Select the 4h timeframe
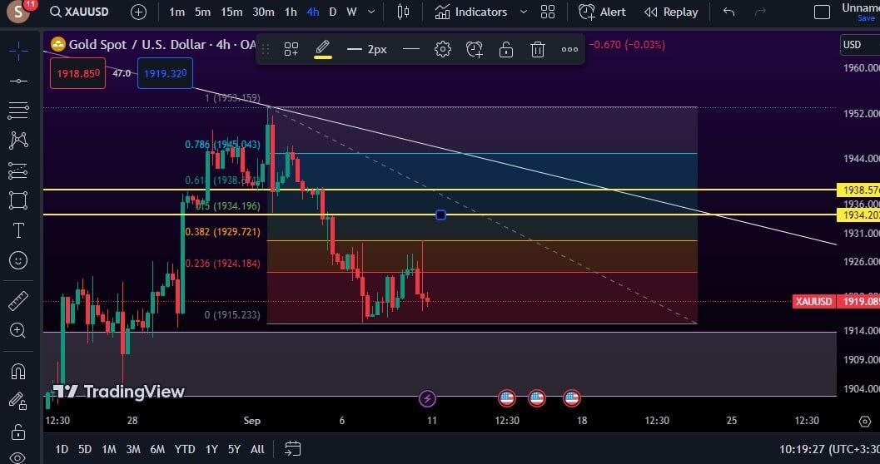The height and width of the screenshot is (464, 880). pyautogui.click(x=312, y=12)
